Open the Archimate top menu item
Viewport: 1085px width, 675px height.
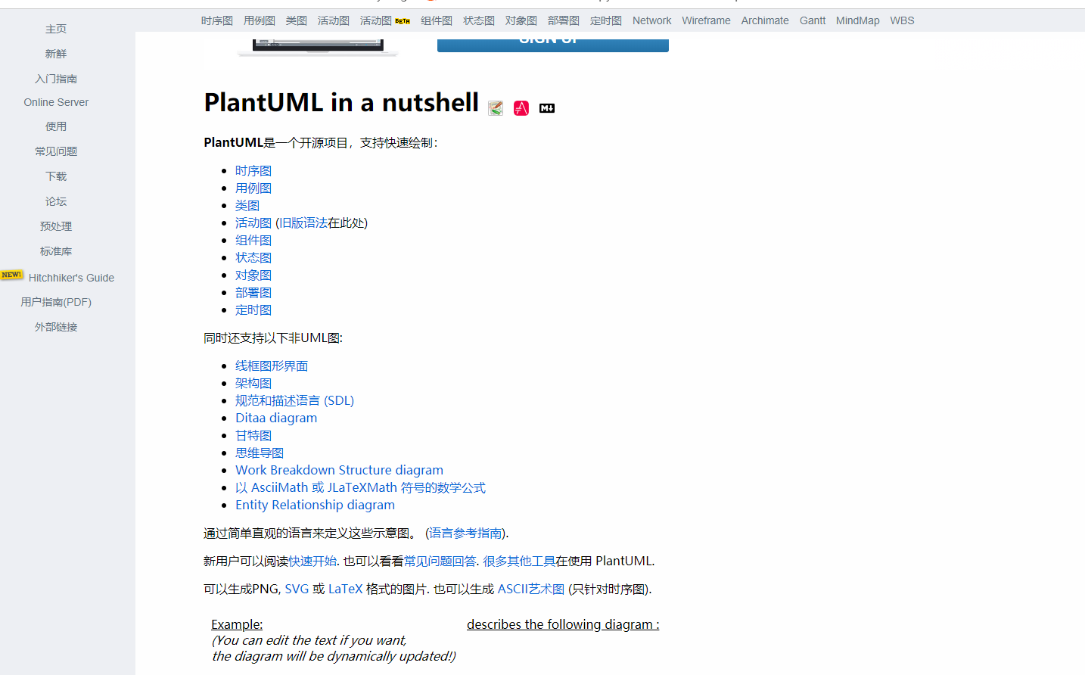pos(765,20)
